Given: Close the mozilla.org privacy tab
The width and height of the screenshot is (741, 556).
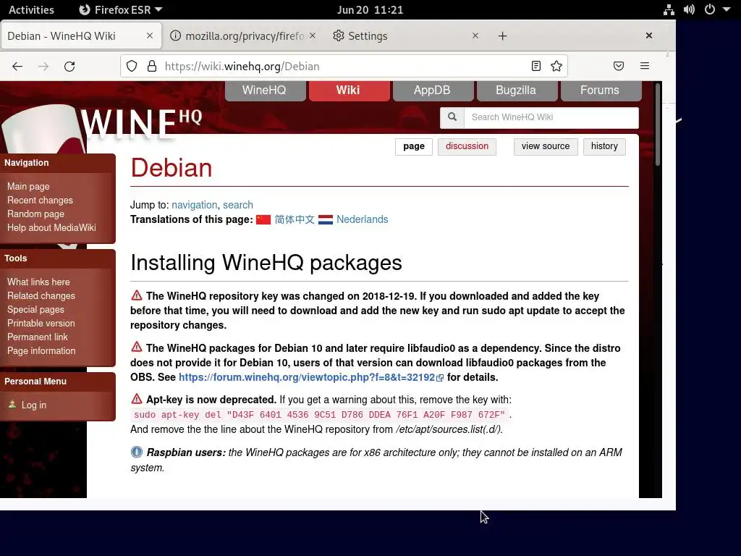Looking at the screenshot, I should pos(313,35).
